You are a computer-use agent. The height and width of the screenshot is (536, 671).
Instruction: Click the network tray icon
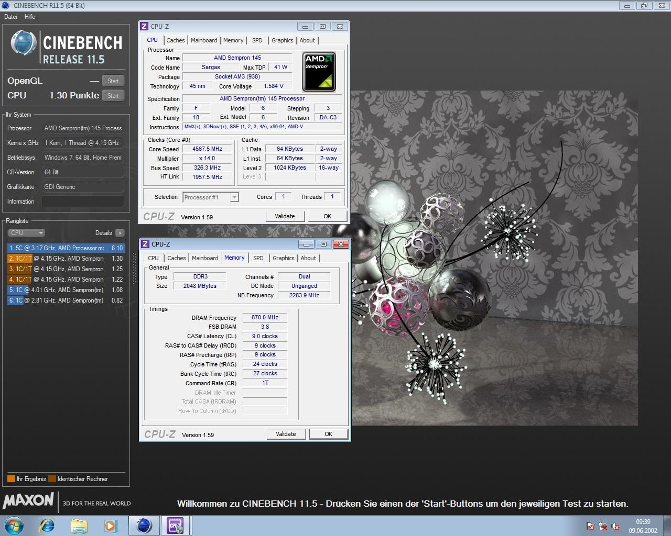click(603, 526)
